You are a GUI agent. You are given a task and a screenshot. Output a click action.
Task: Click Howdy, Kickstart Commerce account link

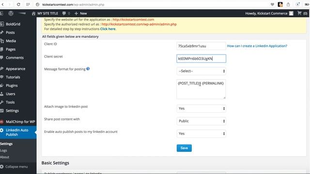(x=266, y=14)
